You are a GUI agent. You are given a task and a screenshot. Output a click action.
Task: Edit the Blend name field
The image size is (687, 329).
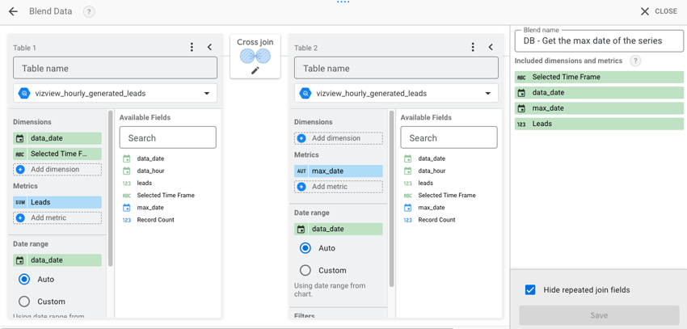click(599, 40)
